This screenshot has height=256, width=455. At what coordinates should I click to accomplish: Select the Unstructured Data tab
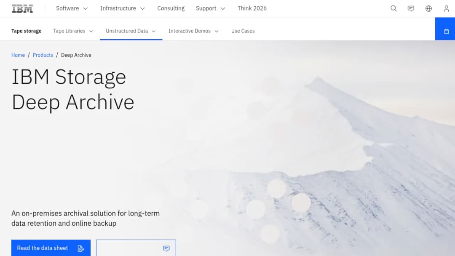131,31
